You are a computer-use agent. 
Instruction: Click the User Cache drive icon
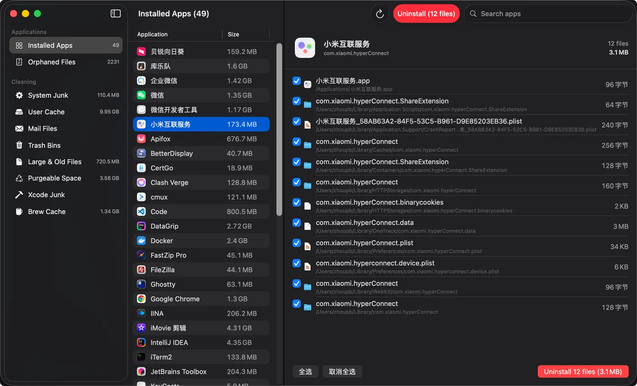[19, 112]
